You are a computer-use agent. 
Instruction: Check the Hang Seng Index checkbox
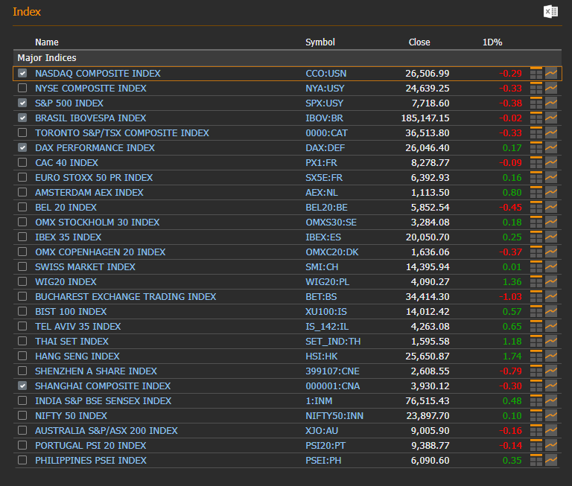point(22,356)
